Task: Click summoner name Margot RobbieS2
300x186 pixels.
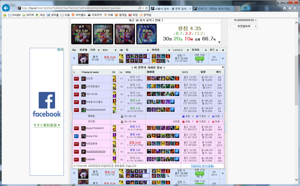Action: pos(95,128)
